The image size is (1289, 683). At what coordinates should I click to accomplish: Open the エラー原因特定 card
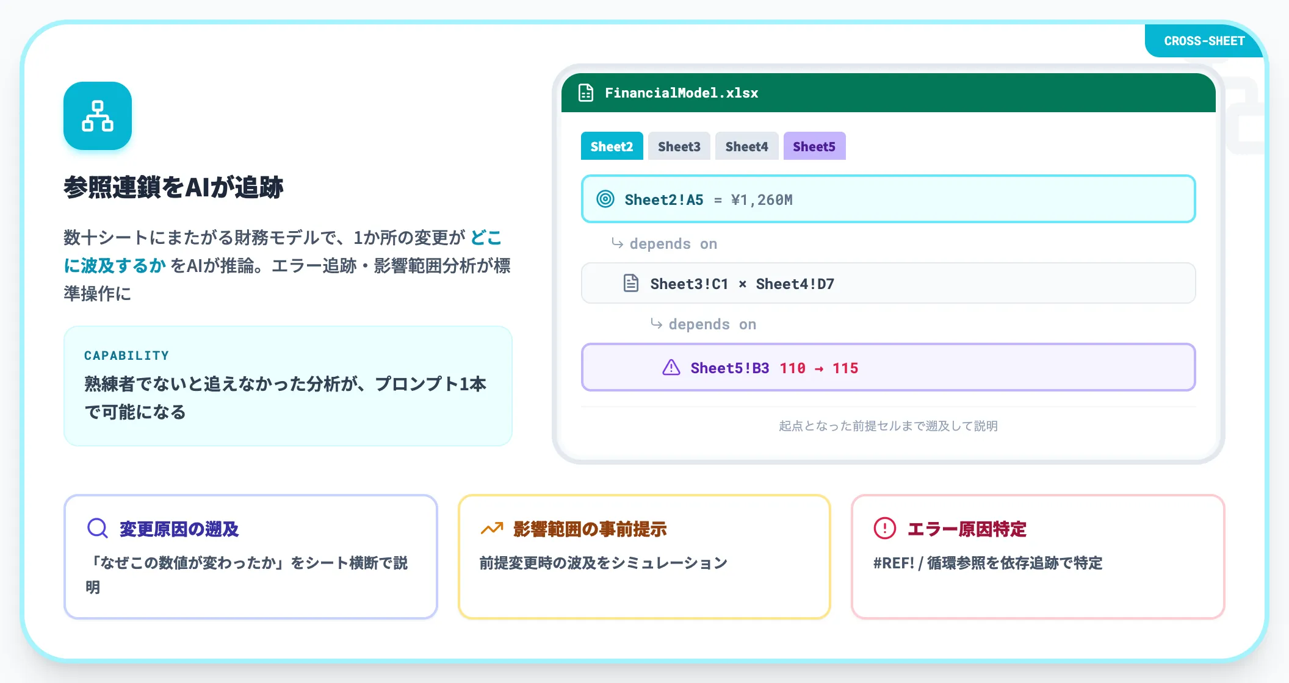click(1038, 557)
